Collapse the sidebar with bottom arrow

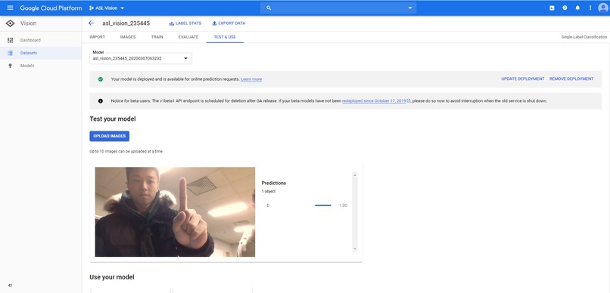[x=10, y=285]
